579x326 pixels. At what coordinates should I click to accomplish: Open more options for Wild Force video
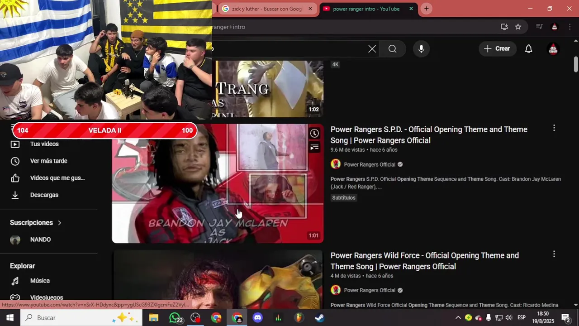(554, 254)
